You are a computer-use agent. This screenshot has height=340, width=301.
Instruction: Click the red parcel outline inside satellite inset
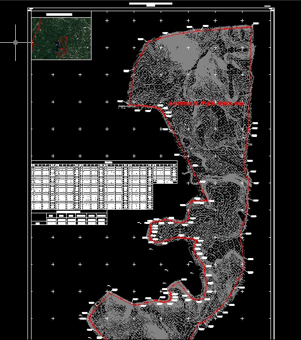tap(63, 47)
